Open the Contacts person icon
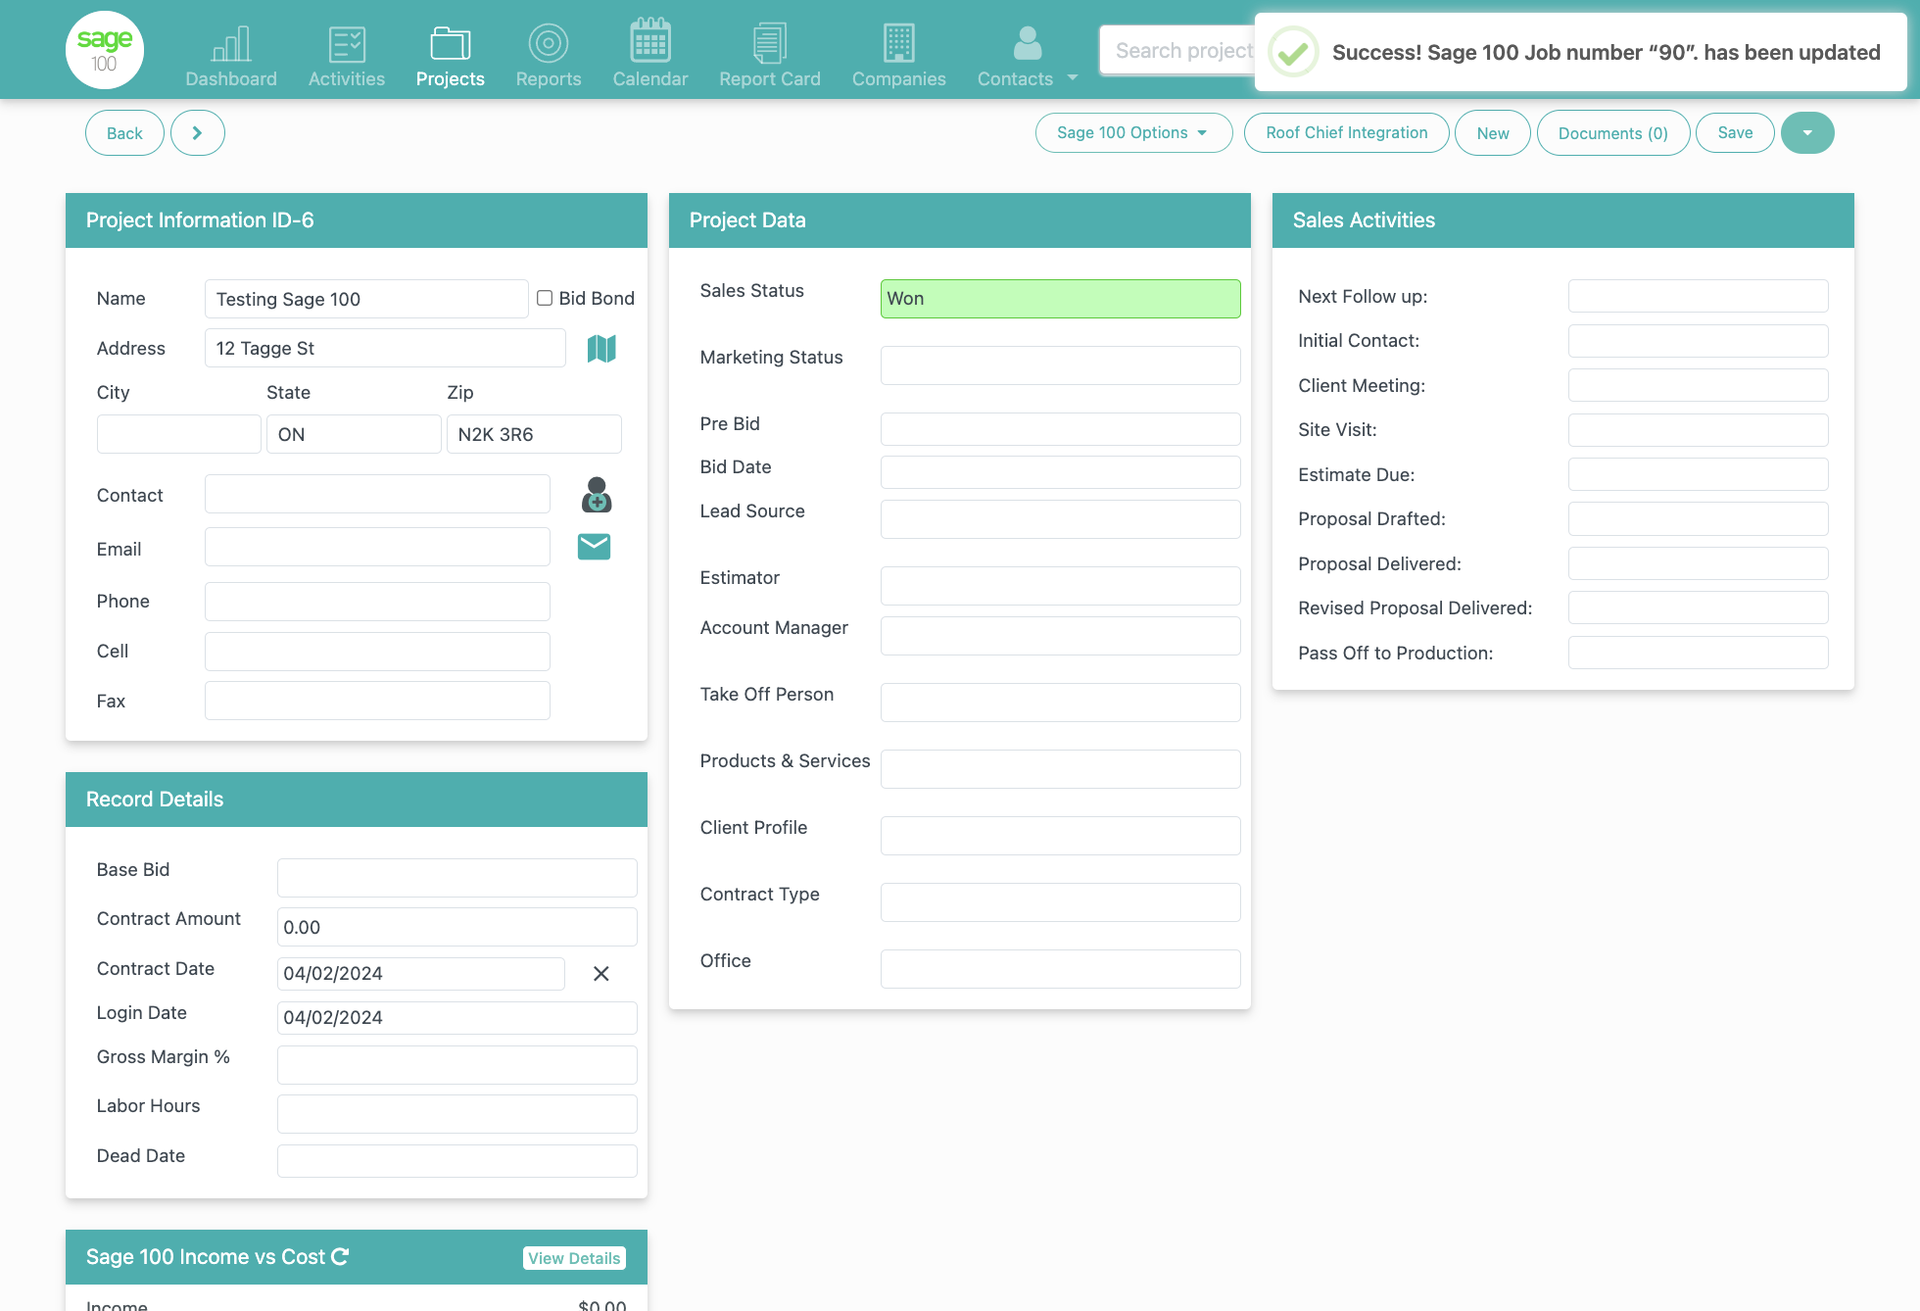This screenshot has width=1920, height=1311. point(1028,43)
